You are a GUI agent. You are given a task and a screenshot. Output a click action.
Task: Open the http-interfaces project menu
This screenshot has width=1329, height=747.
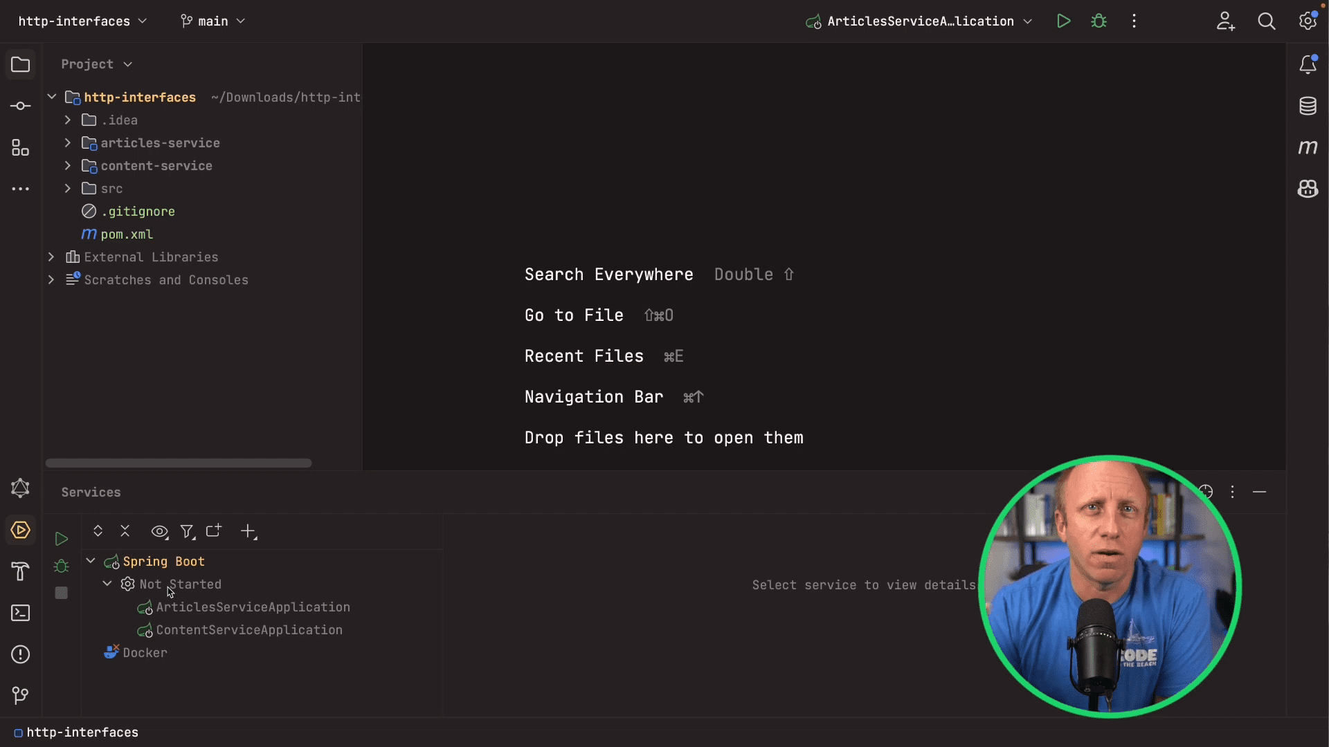point(81,21)
